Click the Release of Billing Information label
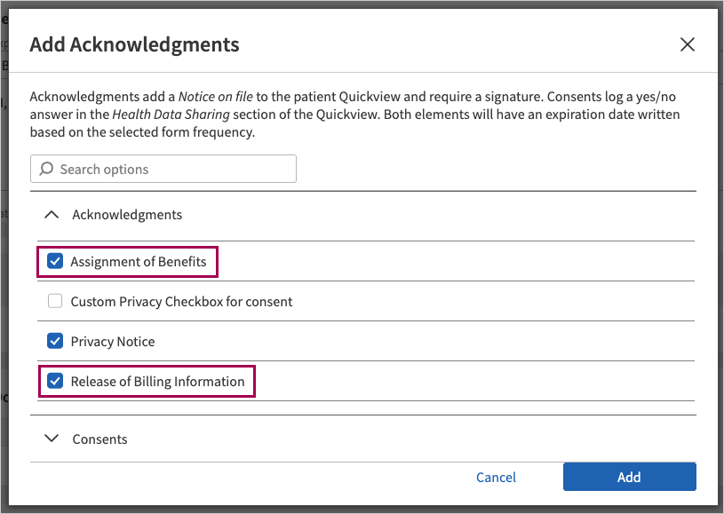 (157, 382)
